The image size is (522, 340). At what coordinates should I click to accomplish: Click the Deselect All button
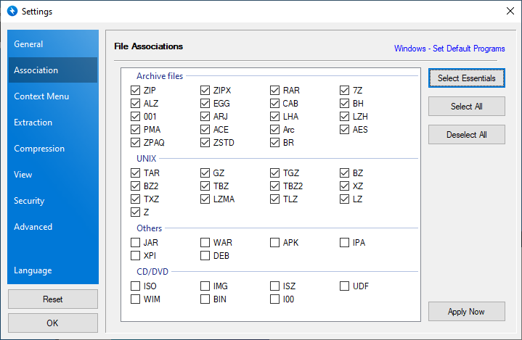(466, 135)
